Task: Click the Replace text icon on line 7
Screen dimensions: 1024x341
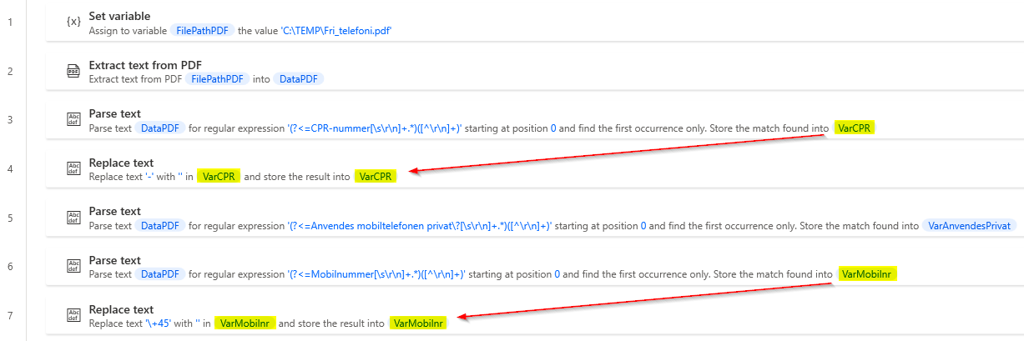Action: click(73, 316)
